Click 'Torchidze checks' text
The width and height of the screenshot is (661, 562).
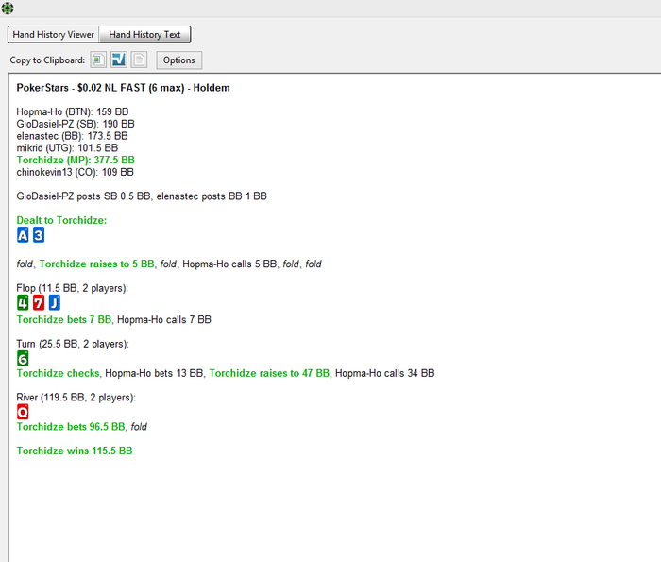[x=59, y=373]
